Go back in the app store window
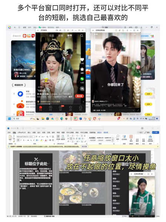 point(15,27)
